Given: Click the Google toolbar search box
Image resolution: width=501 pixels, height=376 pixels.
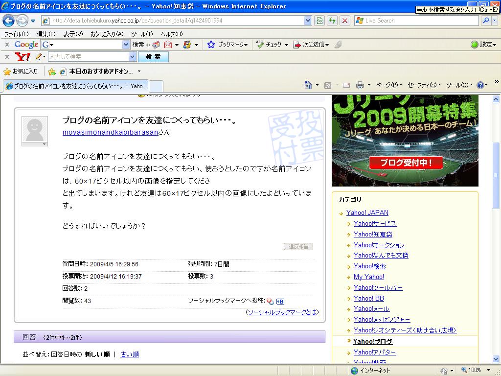Looking at the screenshot, I should tap(86, 45).
